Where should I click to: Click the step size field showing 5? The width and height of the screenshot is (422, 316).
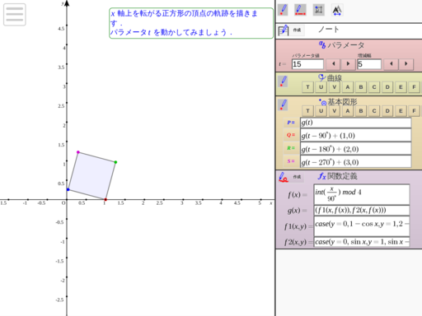[369, 64]
